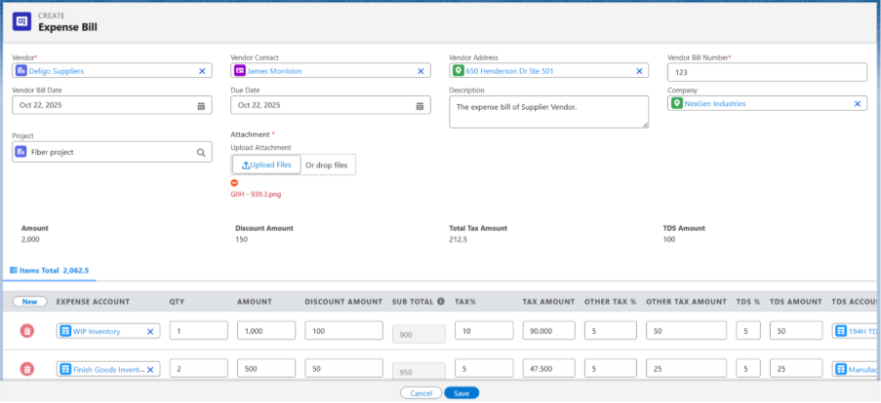Screen dimensions: 881x403
Task: Delete the Finish Goods Inventory row
Action: pos(27,369)
